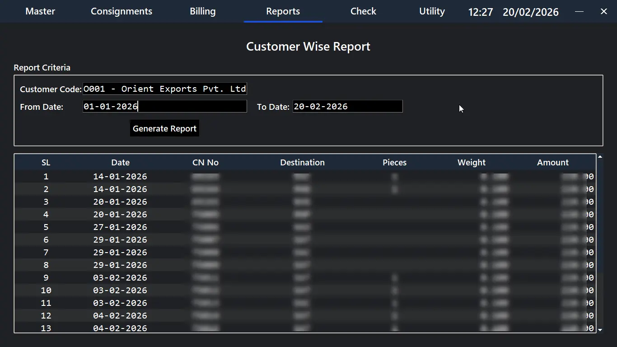Click into the From Date field
617x347 pixels.
click(164, 107)
